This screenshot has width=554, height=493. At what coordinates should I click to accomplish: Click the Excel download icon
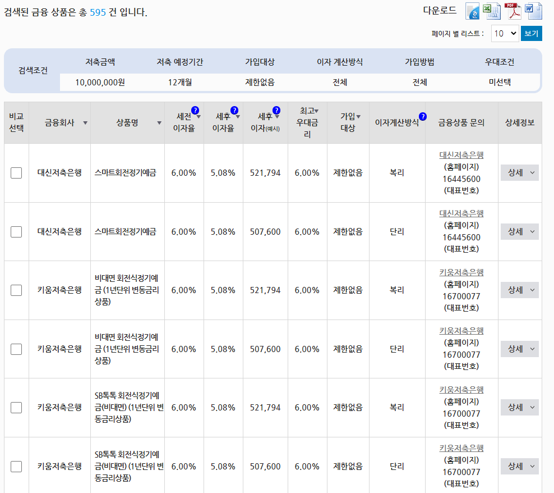click(492, 11)
